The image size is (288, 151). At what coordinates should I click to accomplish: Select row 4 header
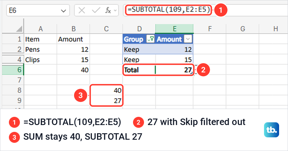(x=13, y=59)
